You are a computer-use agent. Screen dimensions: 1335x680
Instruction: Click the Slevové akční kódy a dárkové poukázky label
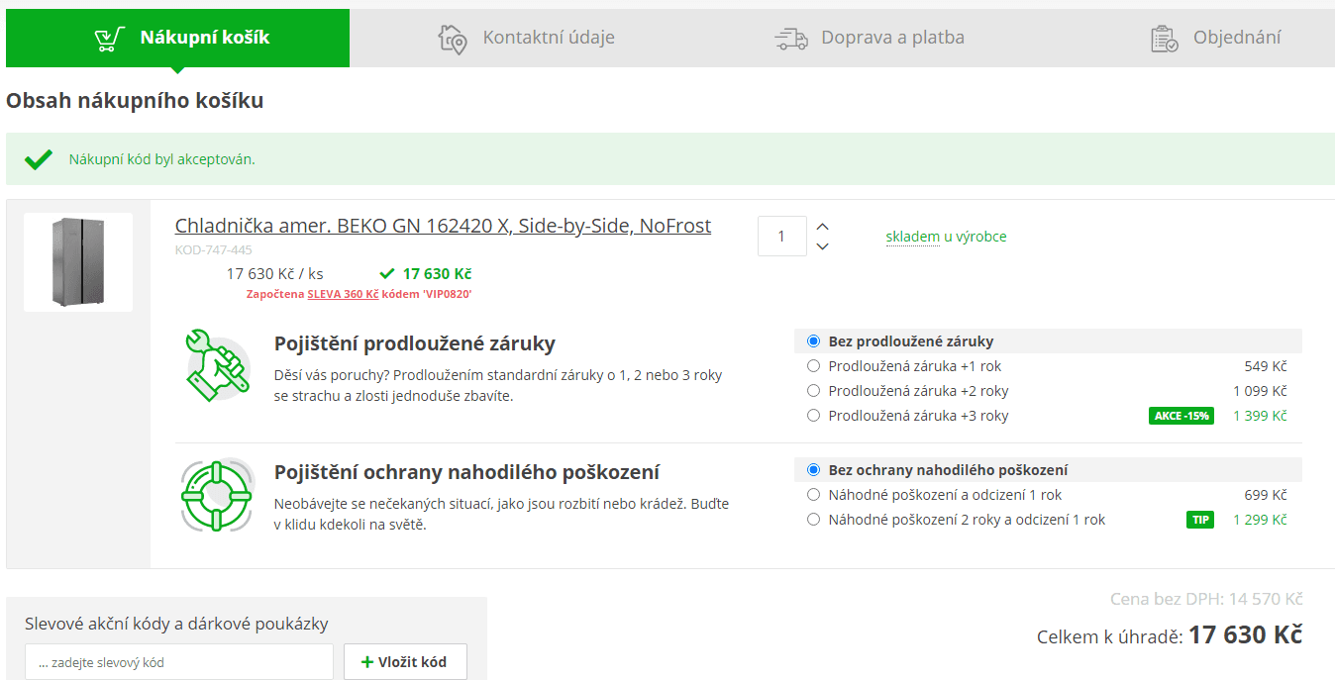tap(176, 624)
